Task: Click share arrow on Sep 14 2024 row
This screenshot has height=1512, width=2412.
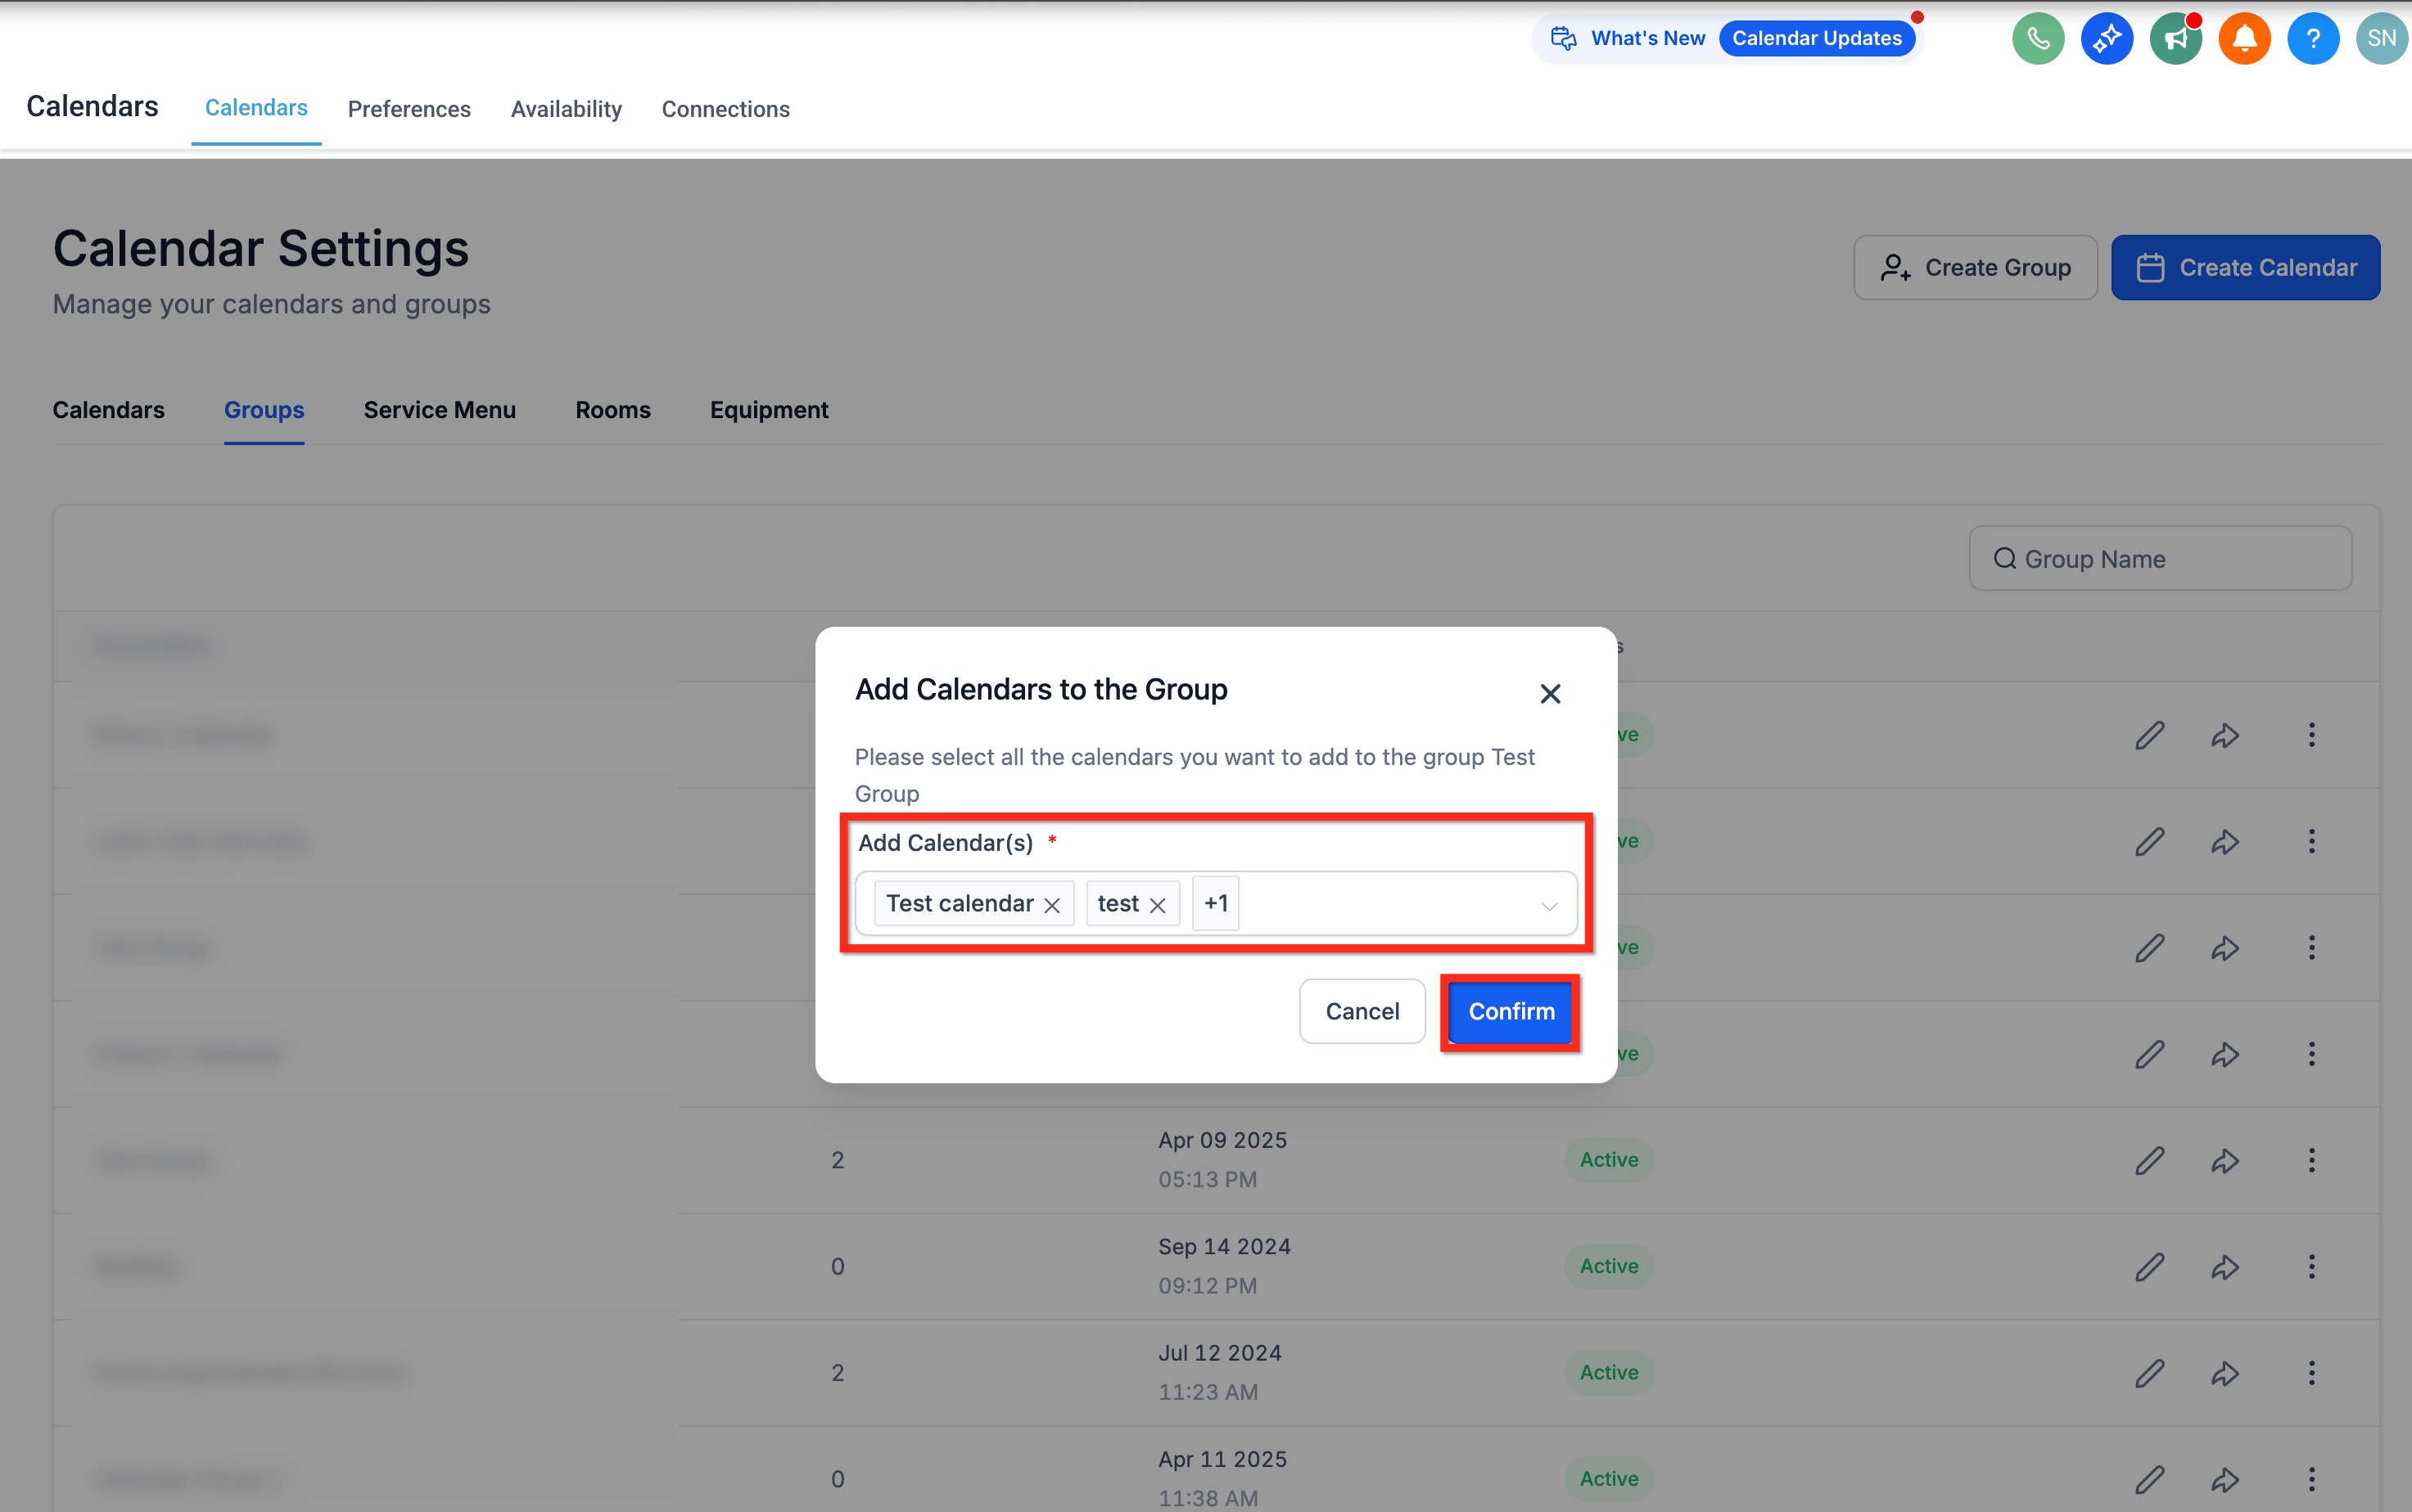Action: click(2224, 1267)
